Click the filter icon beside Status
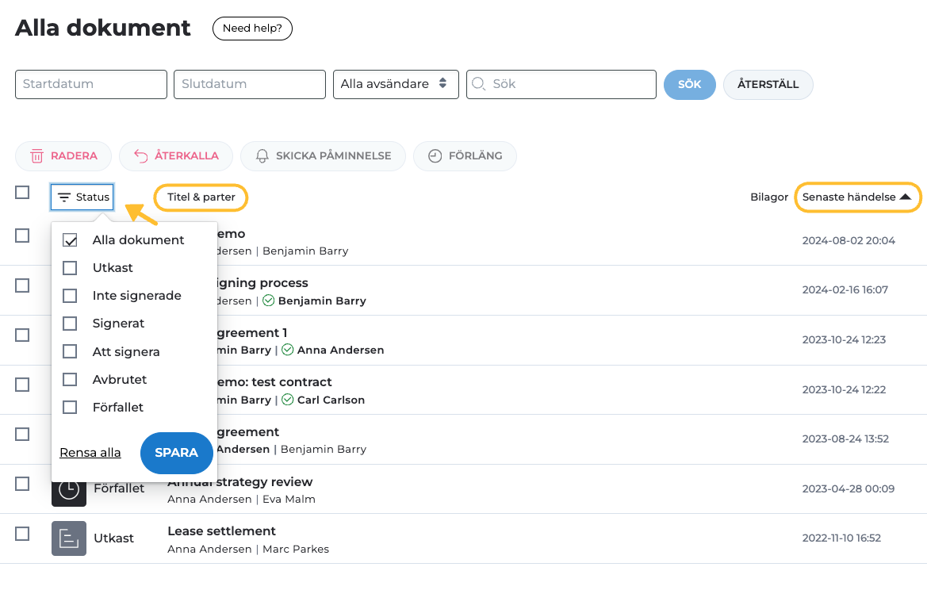This screenshot has width=927, height=590. point(64,197)
